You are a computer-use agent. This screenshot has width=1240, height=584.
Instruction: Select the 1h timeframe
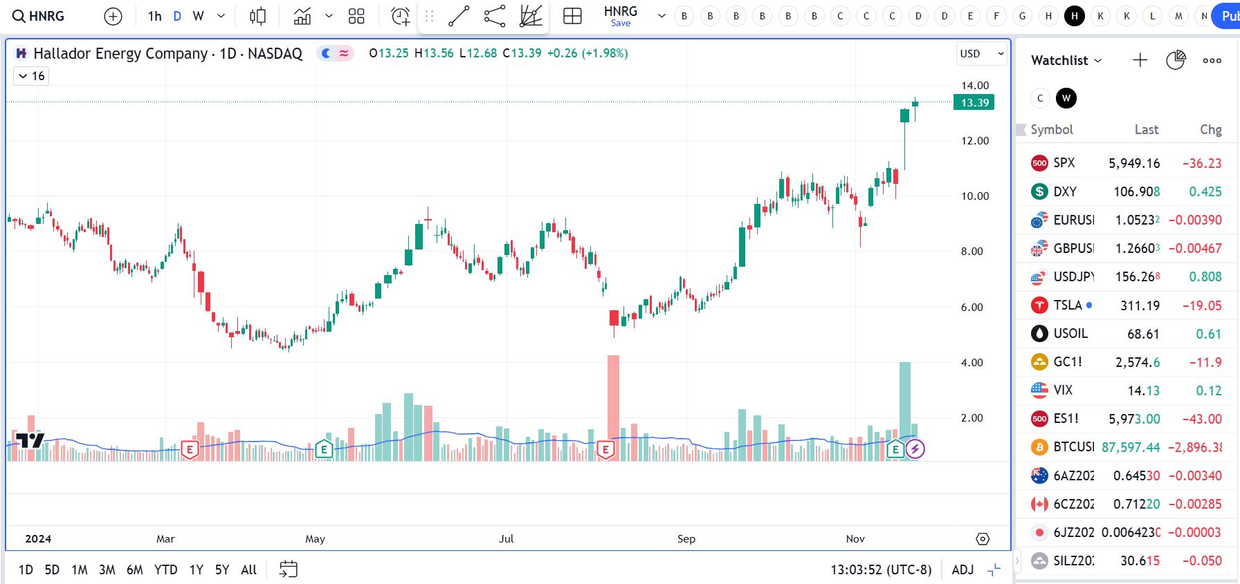154,16
